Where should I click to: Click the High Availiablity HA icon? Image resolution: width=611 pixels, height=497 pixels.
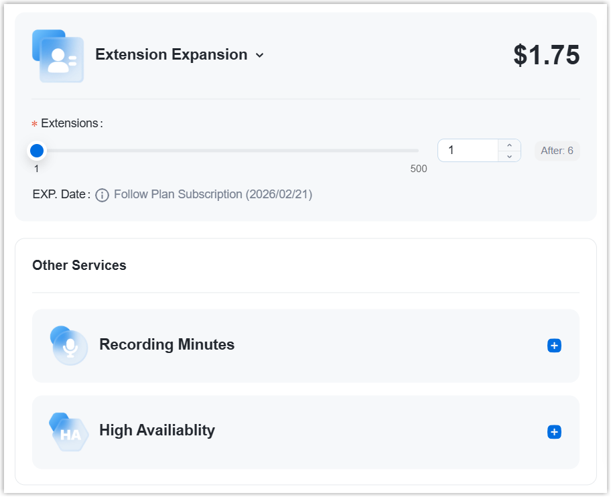69,432
